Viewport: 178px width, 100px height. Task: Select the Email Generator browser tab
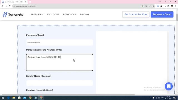point(14,2)
